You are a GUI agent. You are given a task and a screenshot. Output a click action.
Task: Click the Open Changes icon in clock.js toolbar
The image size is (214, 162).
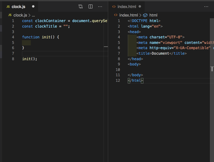80,7
